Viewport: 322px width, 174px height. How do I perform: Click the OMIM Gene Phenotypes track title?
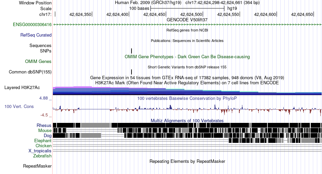click(x=187, y=57)
